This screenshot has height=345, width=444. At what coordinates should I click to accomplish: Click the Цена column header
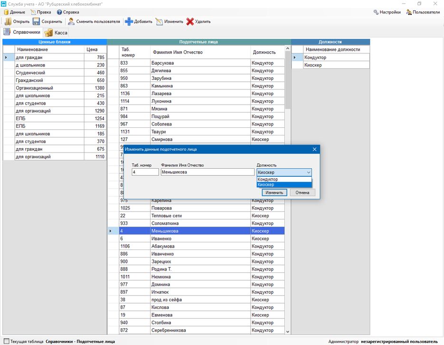pyautogui.click(x=95, y=49)
